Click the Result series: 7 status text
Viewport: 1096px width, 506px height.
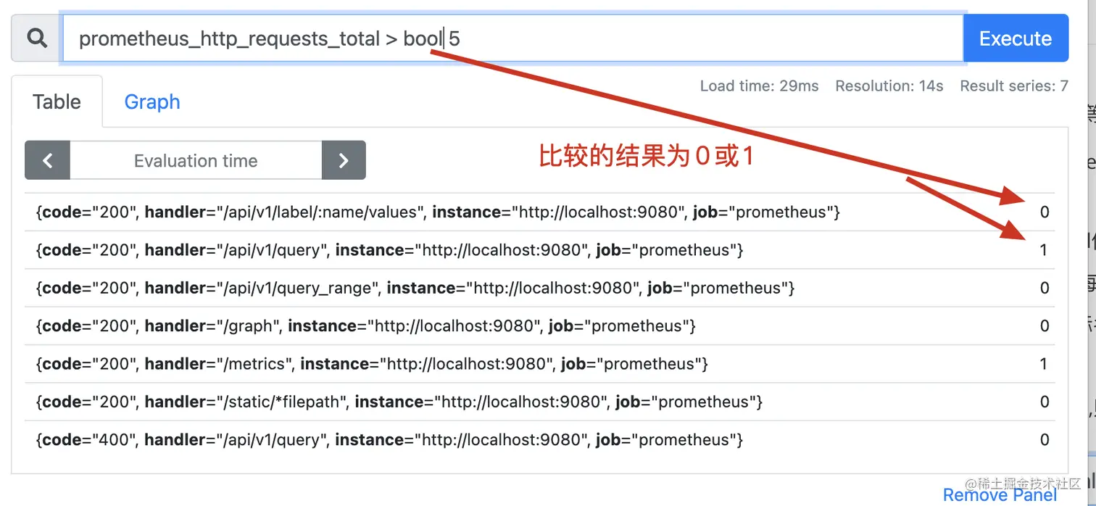click(x=1013, y=86)
